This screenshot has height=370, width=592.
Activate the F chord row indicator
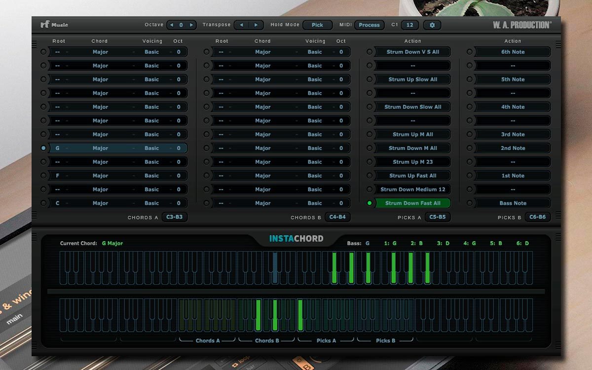[x=43, y=176]
